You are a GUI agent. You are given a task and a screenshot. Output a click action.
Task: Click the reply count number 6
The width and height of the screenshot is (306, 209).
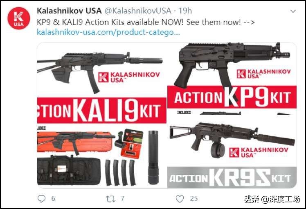click(x=53, y=199)
